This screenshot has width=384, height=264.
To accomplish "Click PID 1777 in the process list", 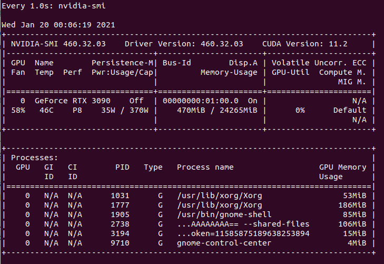I will click(120, 205).
